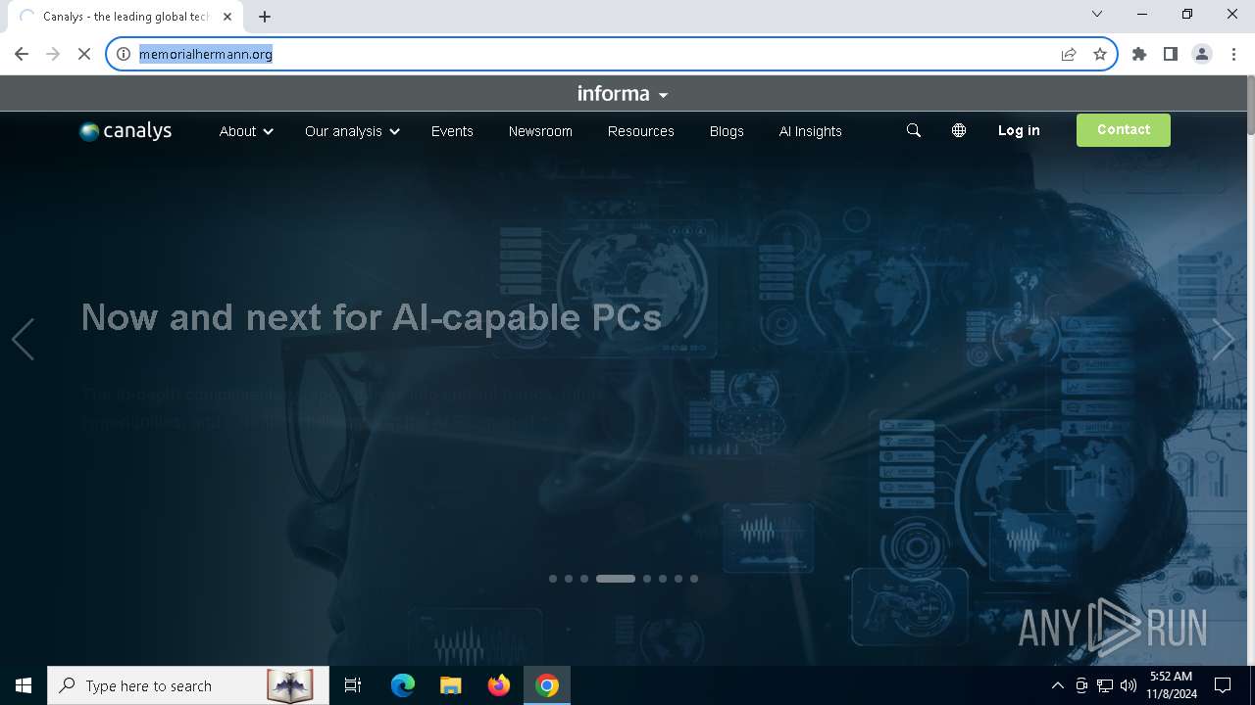Click the Canalys logo
Screen dimensions: 1255x705
point(125,131)
